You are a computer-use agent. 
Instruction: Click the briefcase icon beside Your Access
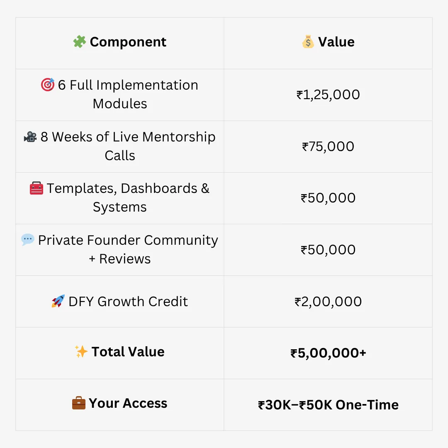coord(79,403)
